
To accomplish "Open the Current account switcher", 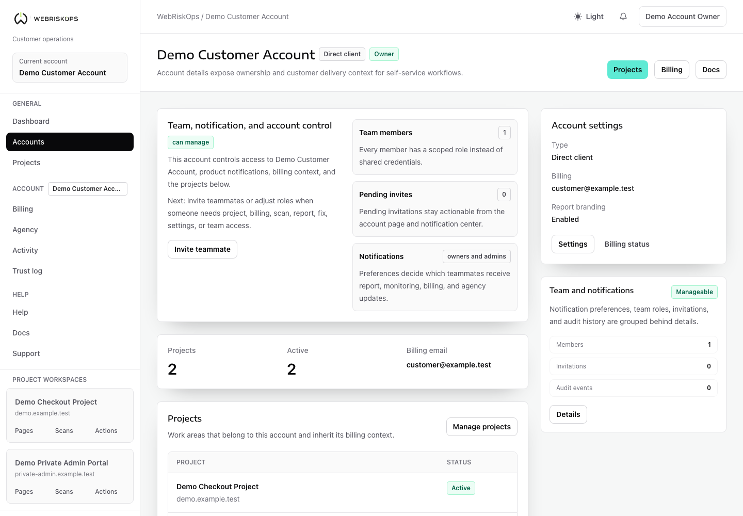I will point(70,68).
